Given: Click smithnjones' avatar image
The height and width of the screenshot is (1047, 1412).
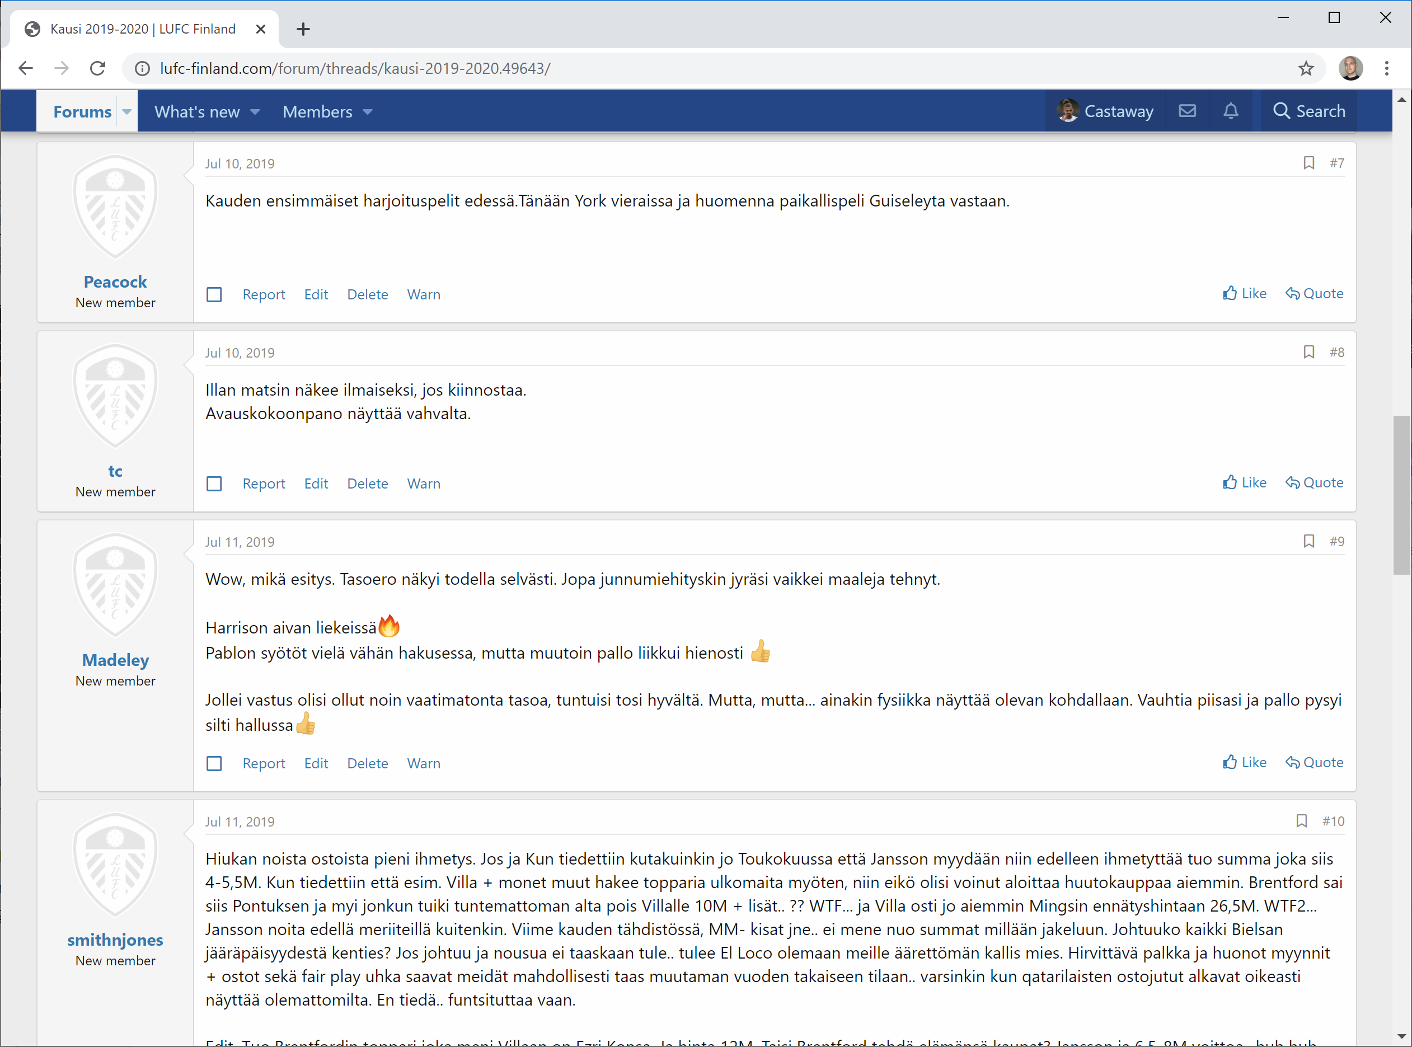Looking at the screenshot, I should click(x=115, y=865).
